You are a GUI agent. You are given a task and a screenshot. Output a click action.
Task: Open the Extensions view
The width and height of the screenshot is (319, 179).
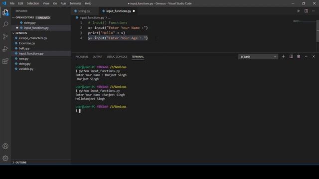(x=5, y=61)
